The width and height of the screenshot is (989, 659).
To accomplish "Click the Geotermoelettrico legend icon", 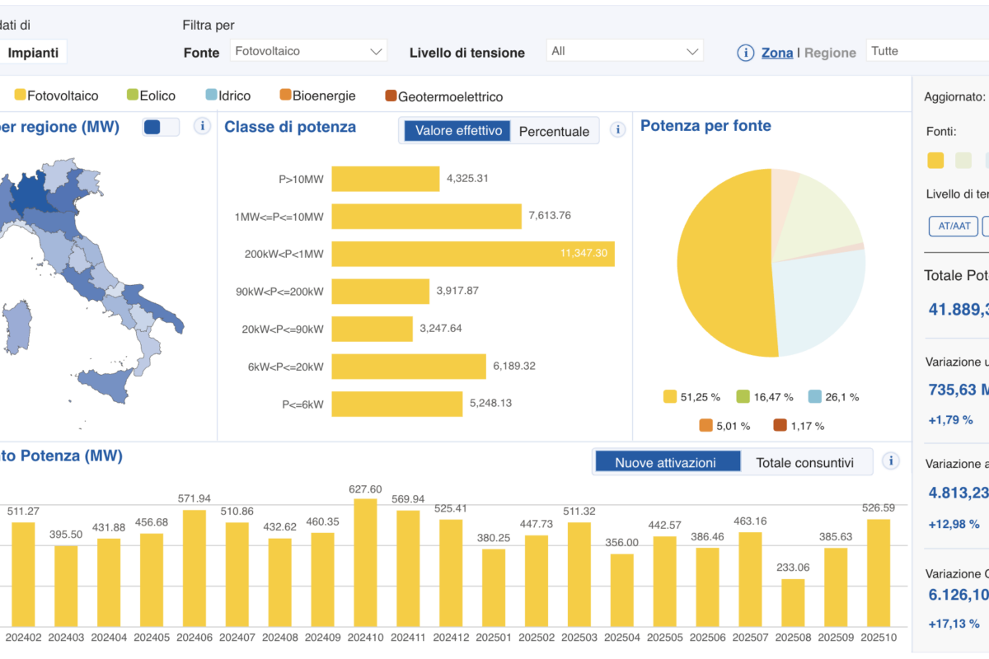I will pos(391,96).
